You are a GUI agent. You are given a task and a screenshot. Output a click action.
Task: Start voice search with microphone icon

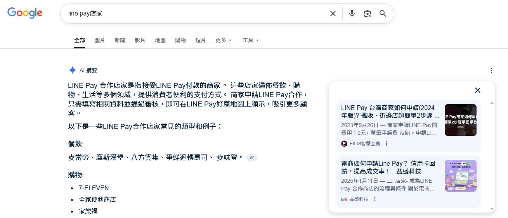pos(352,14)
